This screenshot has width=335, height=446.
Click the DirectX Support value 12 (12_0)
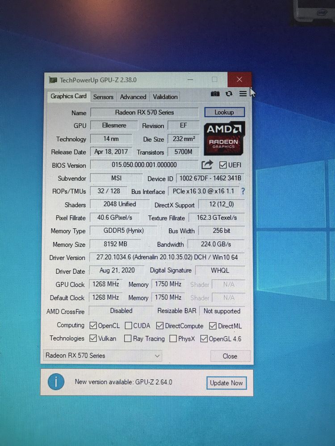(x=222, y=204)
